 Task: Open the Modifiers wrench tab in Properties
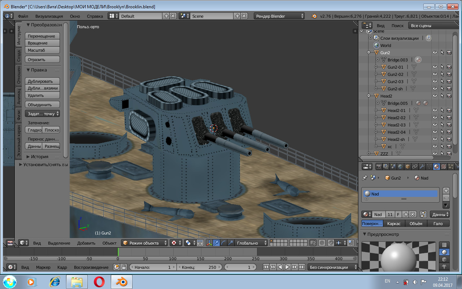coord(422,167)
